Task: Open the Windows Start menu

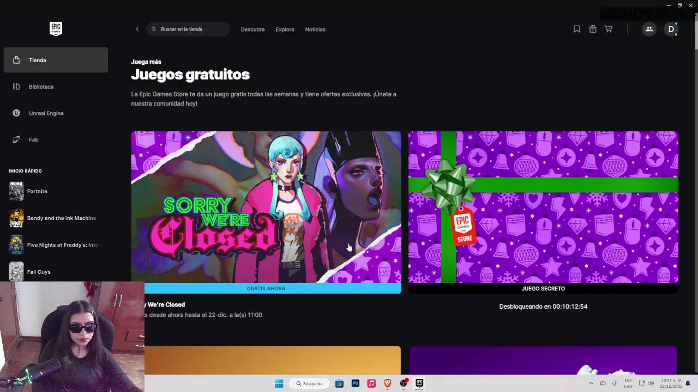Action: click(279, 383)
